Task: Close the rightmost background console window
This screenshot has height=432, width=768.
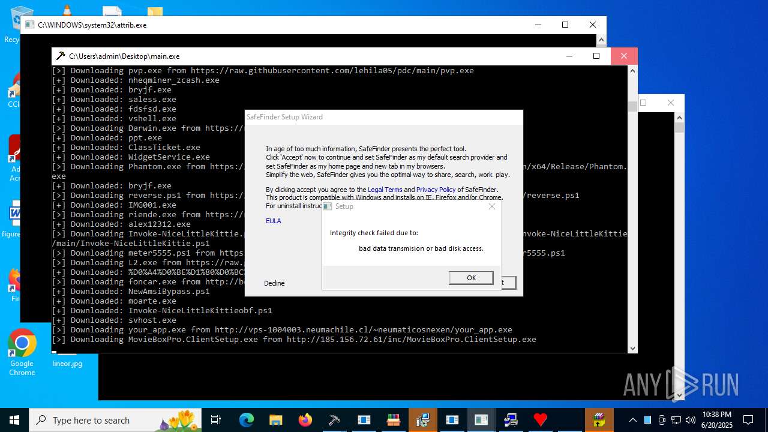Action: [671, 103]
